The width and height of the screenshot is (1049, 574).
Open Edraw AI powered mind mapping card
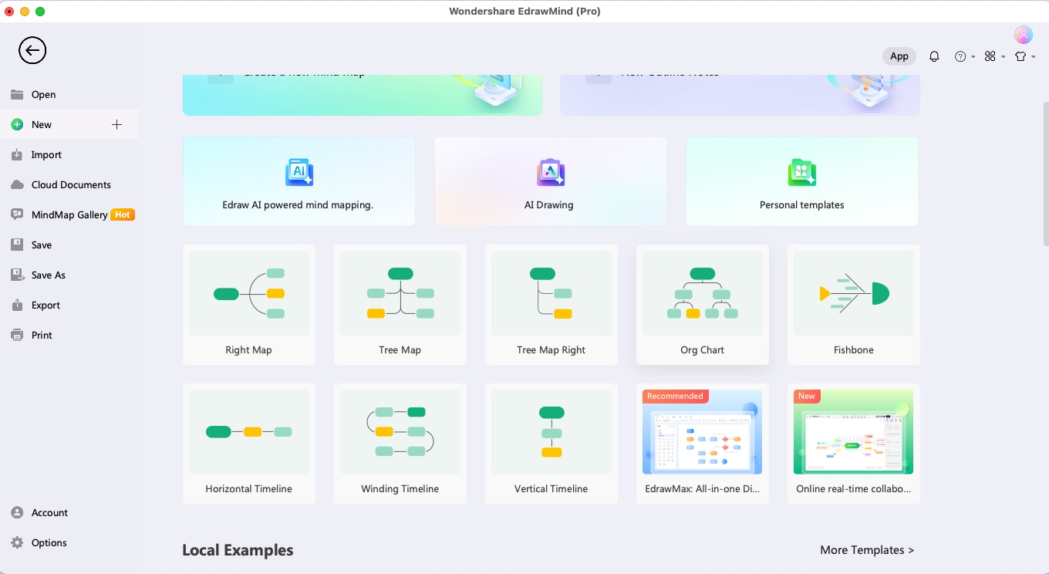(299, 181)
